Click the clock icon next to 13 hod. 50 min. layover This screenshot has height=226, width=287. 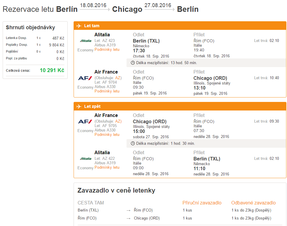133,63
